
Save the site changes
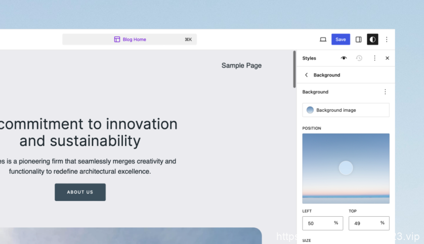pos(341,39)
